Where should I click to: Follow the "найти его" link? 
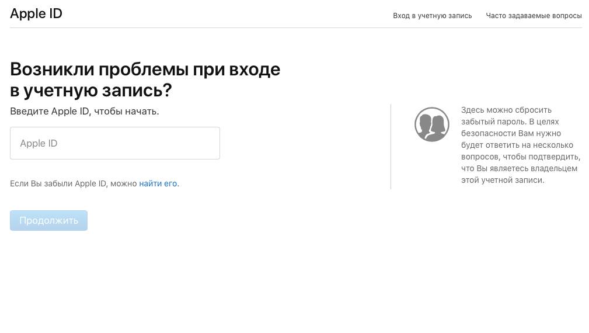158,183
